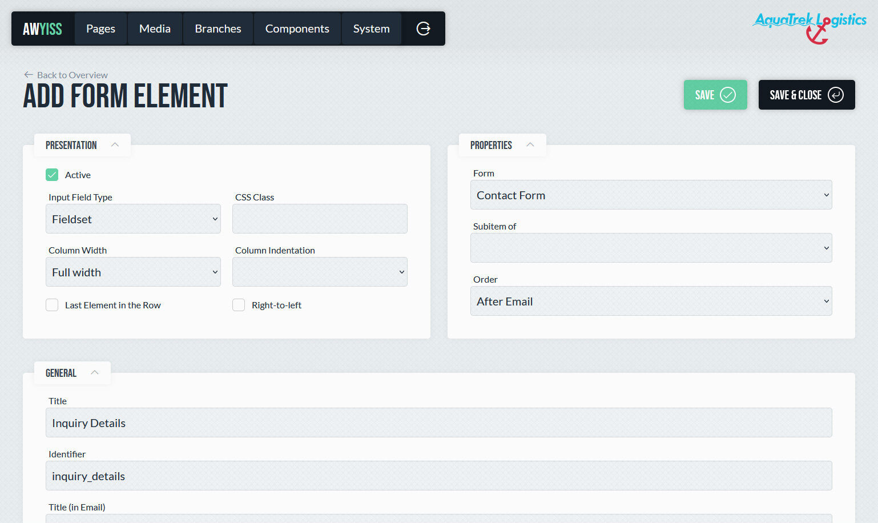This screenshot has width=878, height=523.
Task: Collapse the General panel chevron
Action: 95,373
